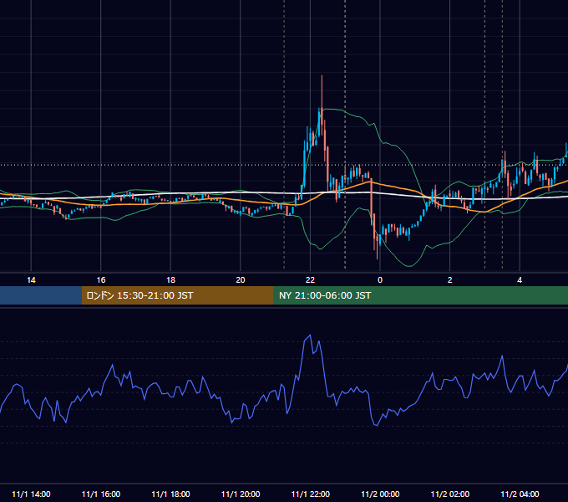
Task: Click the tallest candlestick wick peak after 22:00
Action: pyautogui.click(x=322, y=76)
